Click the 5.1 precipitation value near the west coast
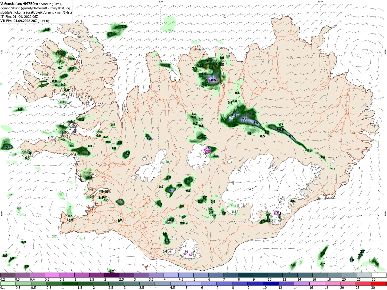 click(x=8, y=147)
